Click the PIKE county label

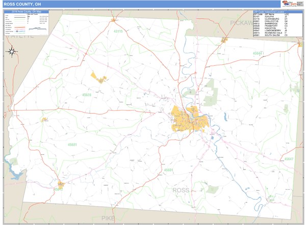[109, 218]
